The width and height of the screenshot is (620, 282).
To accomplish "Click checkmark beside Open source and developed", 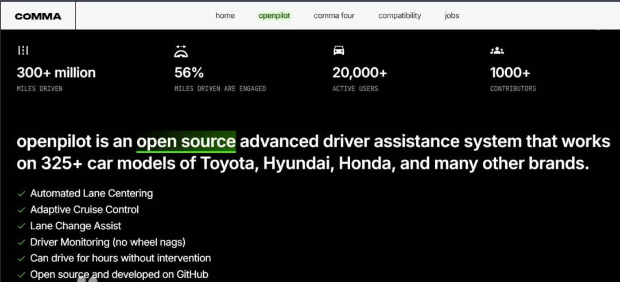I will [x=21, y=275].
